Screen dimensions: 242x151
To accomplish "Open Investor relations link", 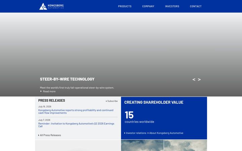I will (135, 133).
